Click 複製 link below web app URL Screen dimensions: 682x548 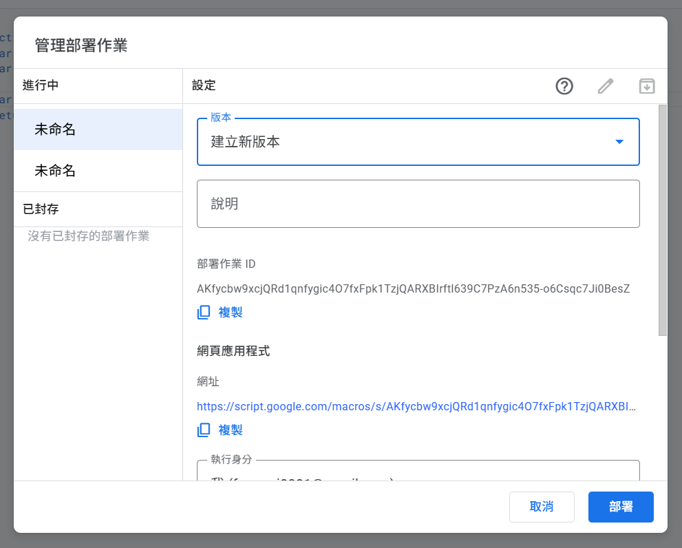click(x=231, y=430)
